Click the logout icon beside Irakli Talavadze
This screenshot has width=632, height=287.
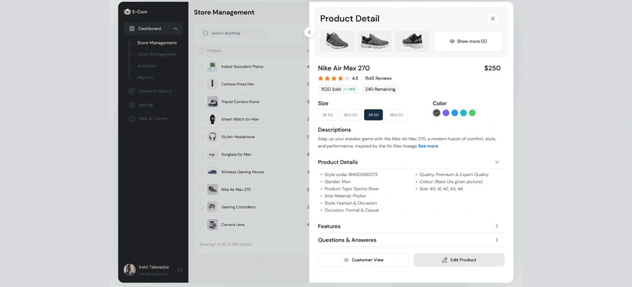[x=180, y=270]
